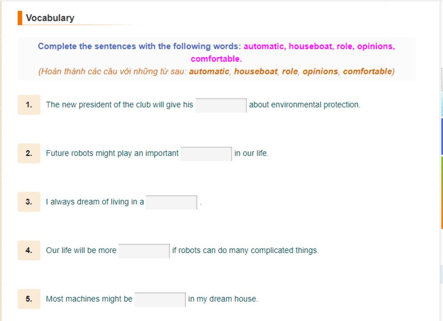Click the number 1 question badge
443x321 pixels.
pos(29,105)
